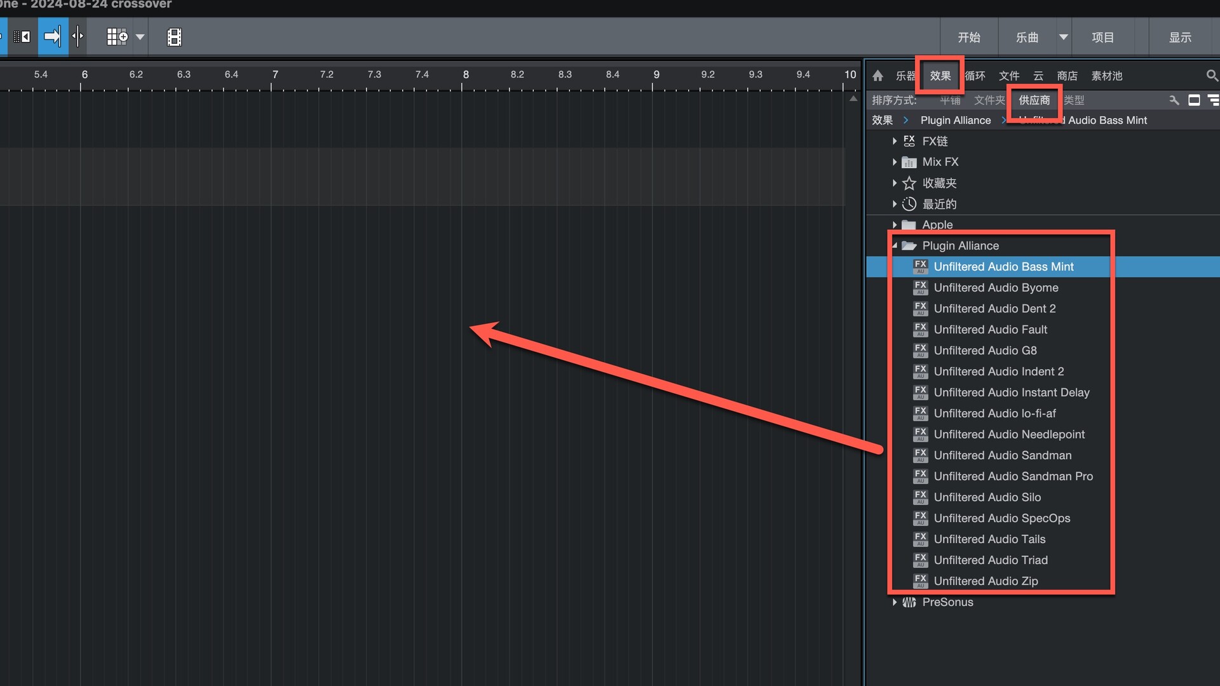Select the 最近的 clock icon
The height and width of the screenshot is (686, 1220).
point(909,204)
